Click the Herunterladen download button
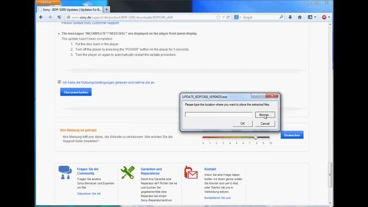The height and width of the screenshot is (207, 368). tap(76, 92)
